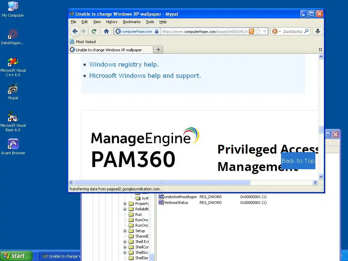Screen dimensions: 348x261
Task: Expand the ShellCom registry key
Action: coord(125,247)
